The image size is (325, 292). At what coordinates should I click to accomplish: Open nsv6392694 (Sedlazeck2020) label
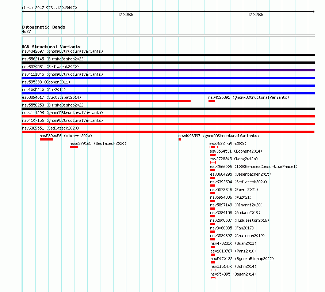pyautogui.click(x=238, y=182)
